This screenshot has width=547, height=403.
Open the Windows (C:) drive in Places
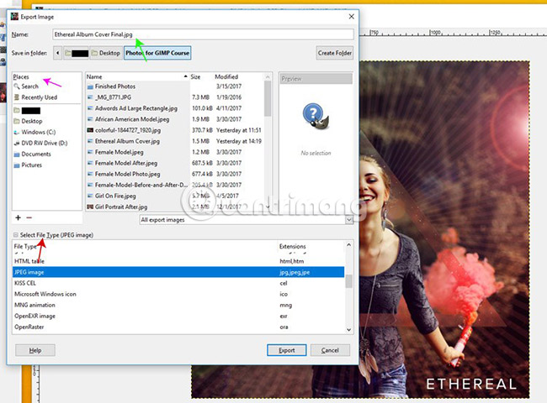[35, 133]
